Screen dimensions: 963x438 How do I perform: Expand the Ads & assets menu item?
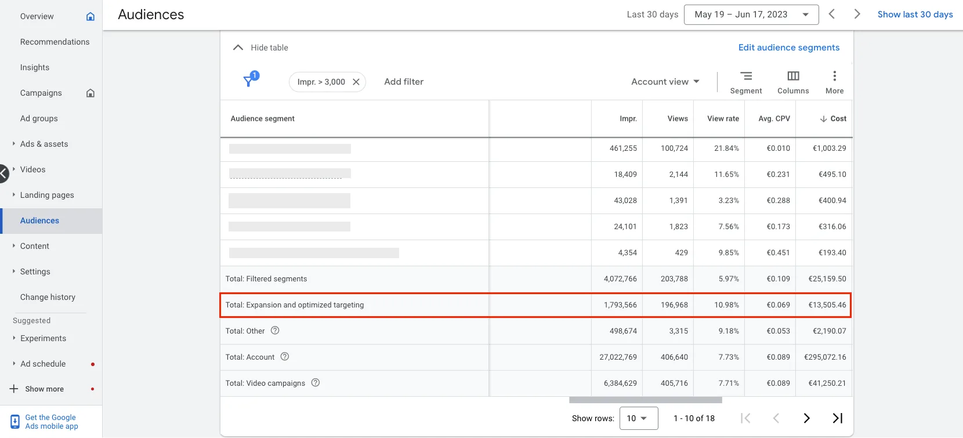[44, 144]
